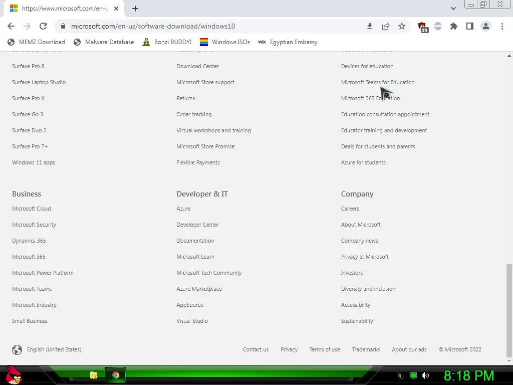Screen dimensions: 513x385
Task: Open Flexible Payments link
Action: 198,162
